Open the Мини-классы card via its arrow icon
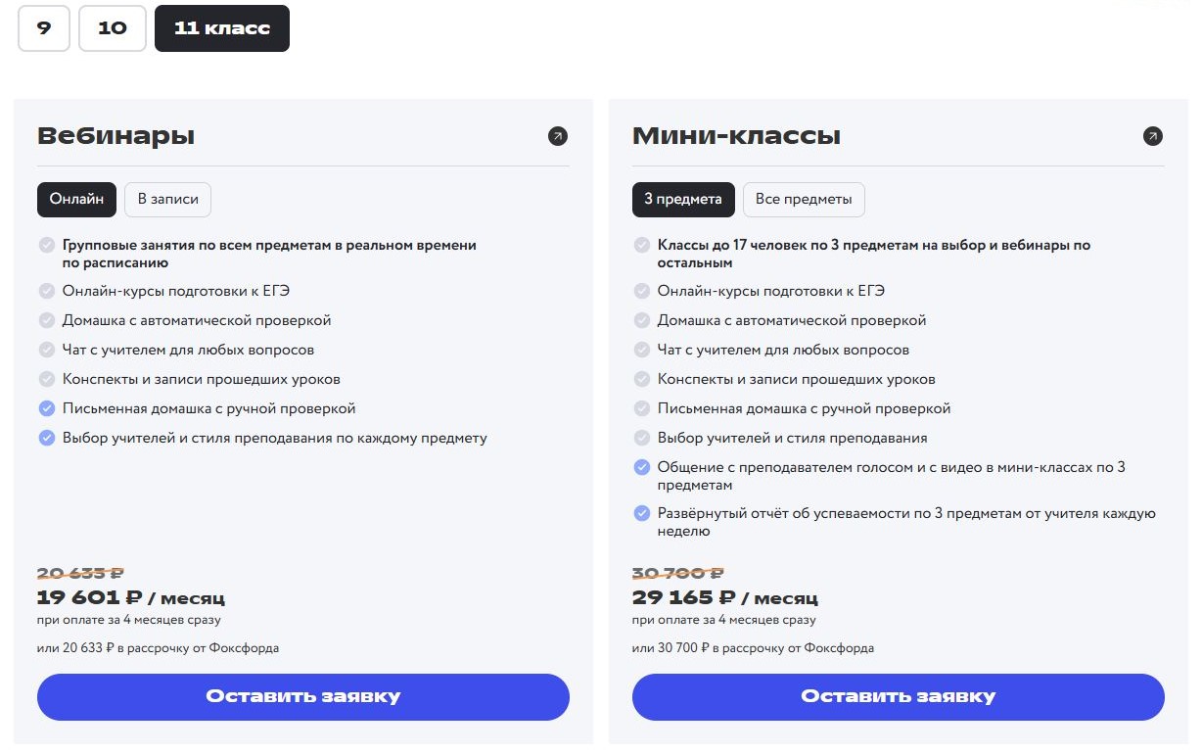This screenshot has height=754, width=1202. point(1153,136)
